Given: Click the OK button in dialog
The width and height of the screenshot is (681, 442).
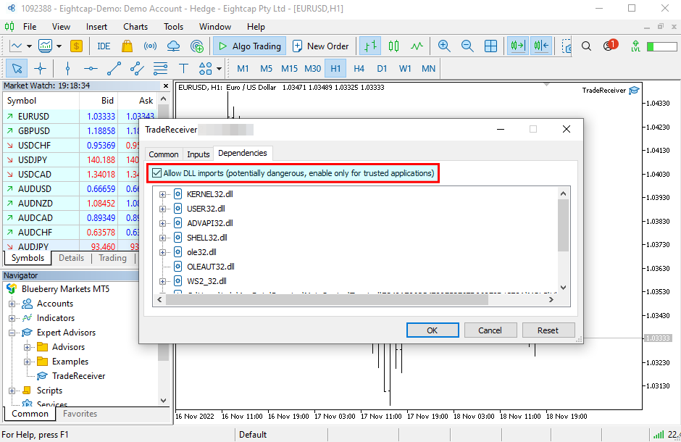Looking at the screenshot, I should click(432, 330).
